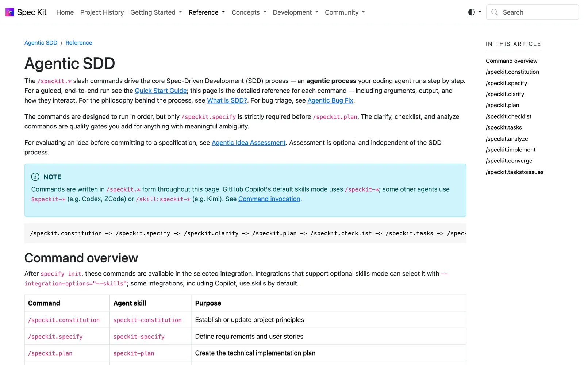Click the Command overview section heading
This screenshot has width=584, height=365.
tap(81, 258)
